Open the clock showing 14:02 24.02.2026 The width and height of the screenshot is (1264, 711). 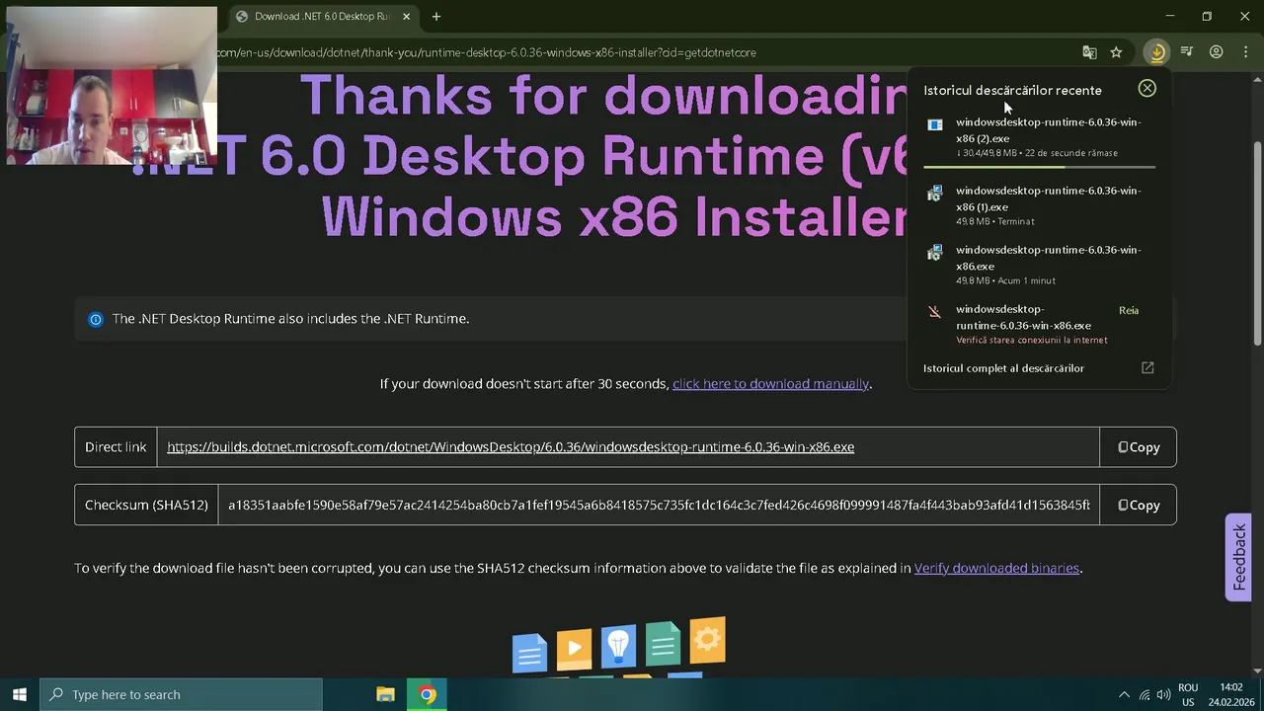pyautogui.click(x=1230, y=694)
